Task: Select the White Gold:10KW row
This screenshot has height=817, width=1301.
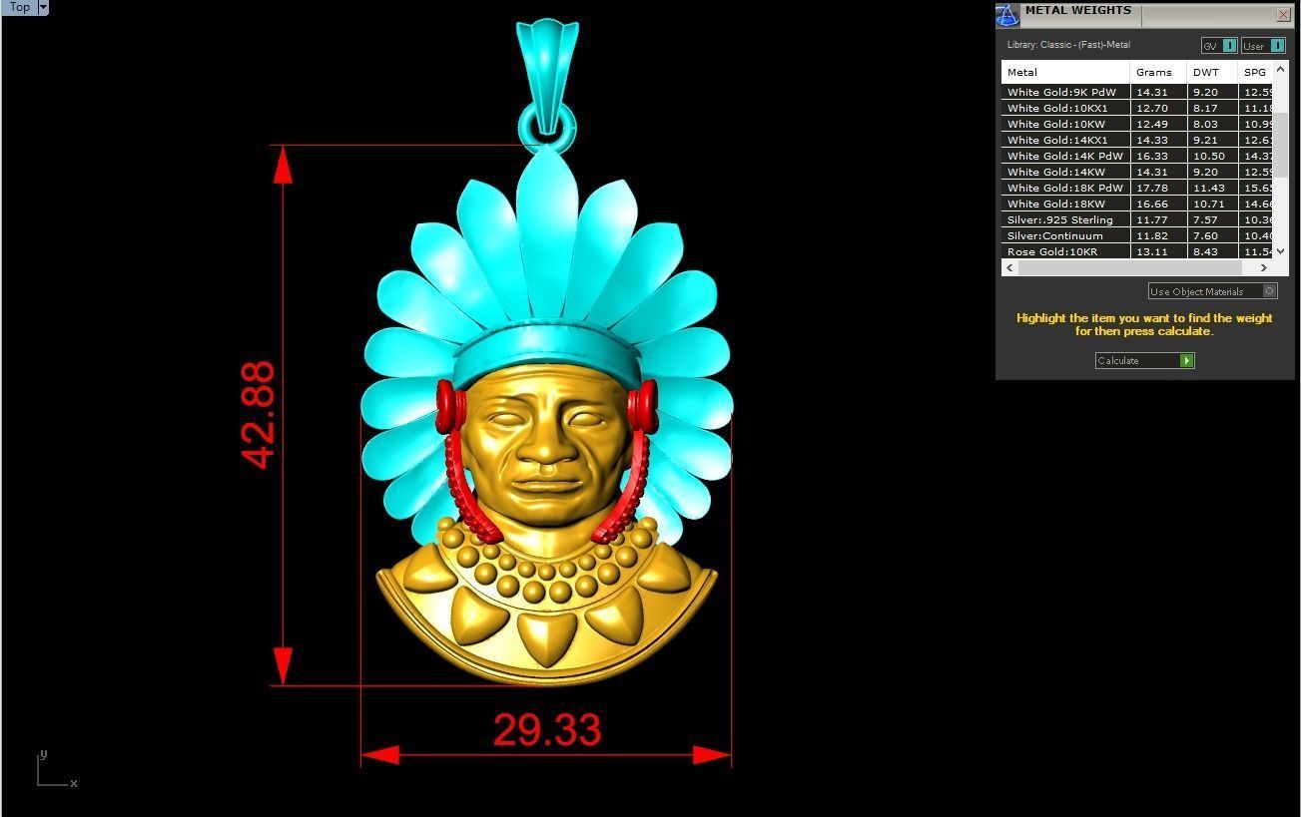Action: (1138, 124)
